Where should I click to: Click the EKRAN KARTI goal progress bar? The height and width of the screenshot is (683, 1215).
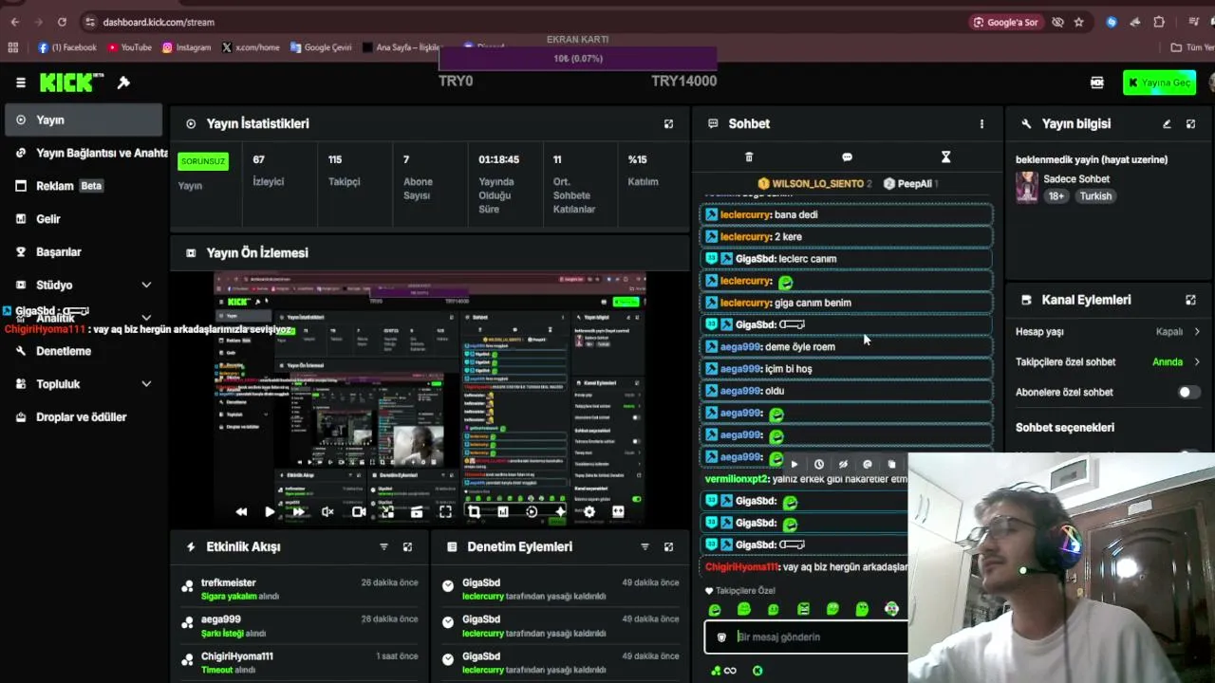[x=578, y=59]
